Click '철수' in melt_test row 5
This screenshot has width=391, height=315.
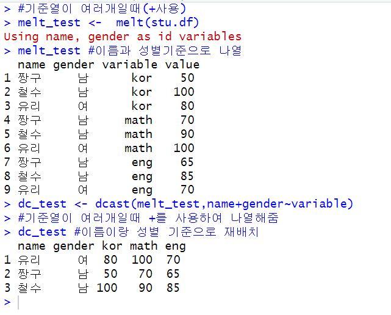click(x=29, y=134)
